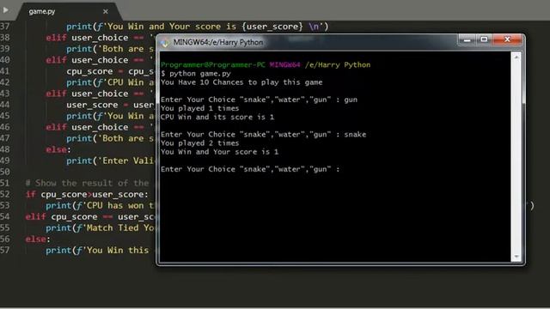This screenshot has width=550, height=309.
Task: Close the MINGW64 terminal window
Action: 507,40
